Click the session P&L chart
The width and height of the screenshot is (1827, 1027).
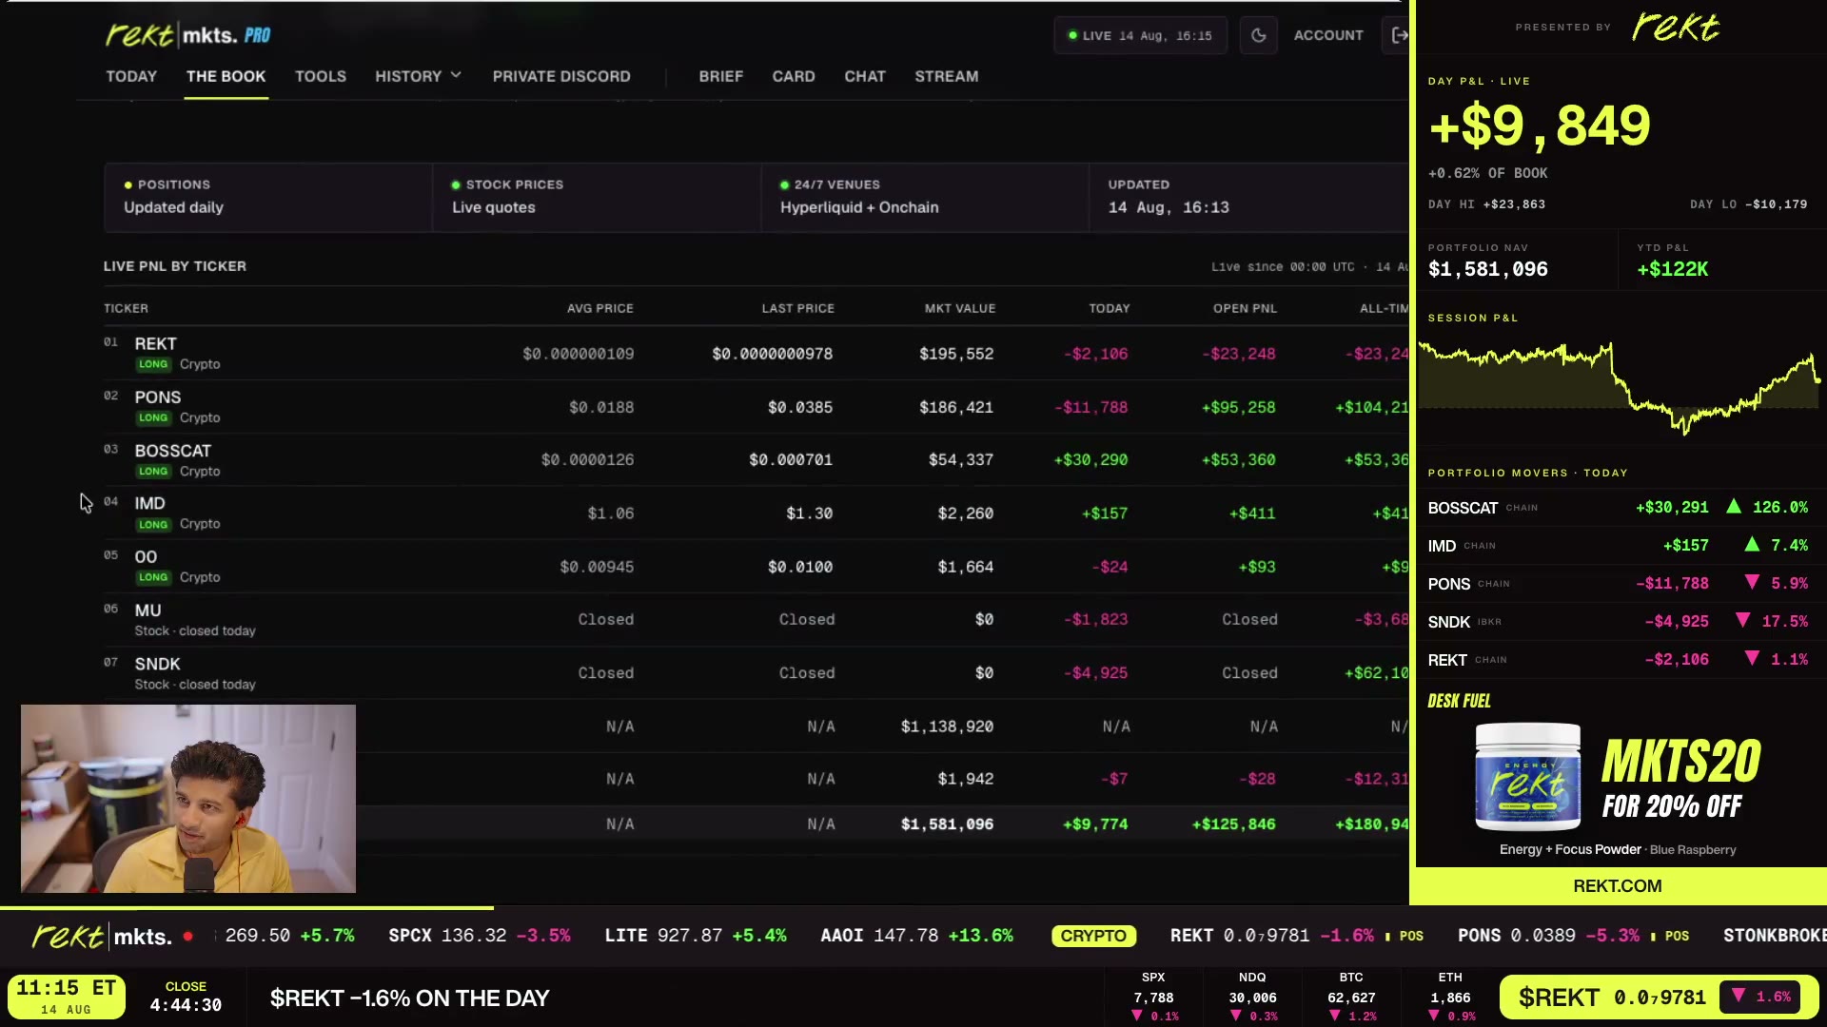coord(1620,388)
